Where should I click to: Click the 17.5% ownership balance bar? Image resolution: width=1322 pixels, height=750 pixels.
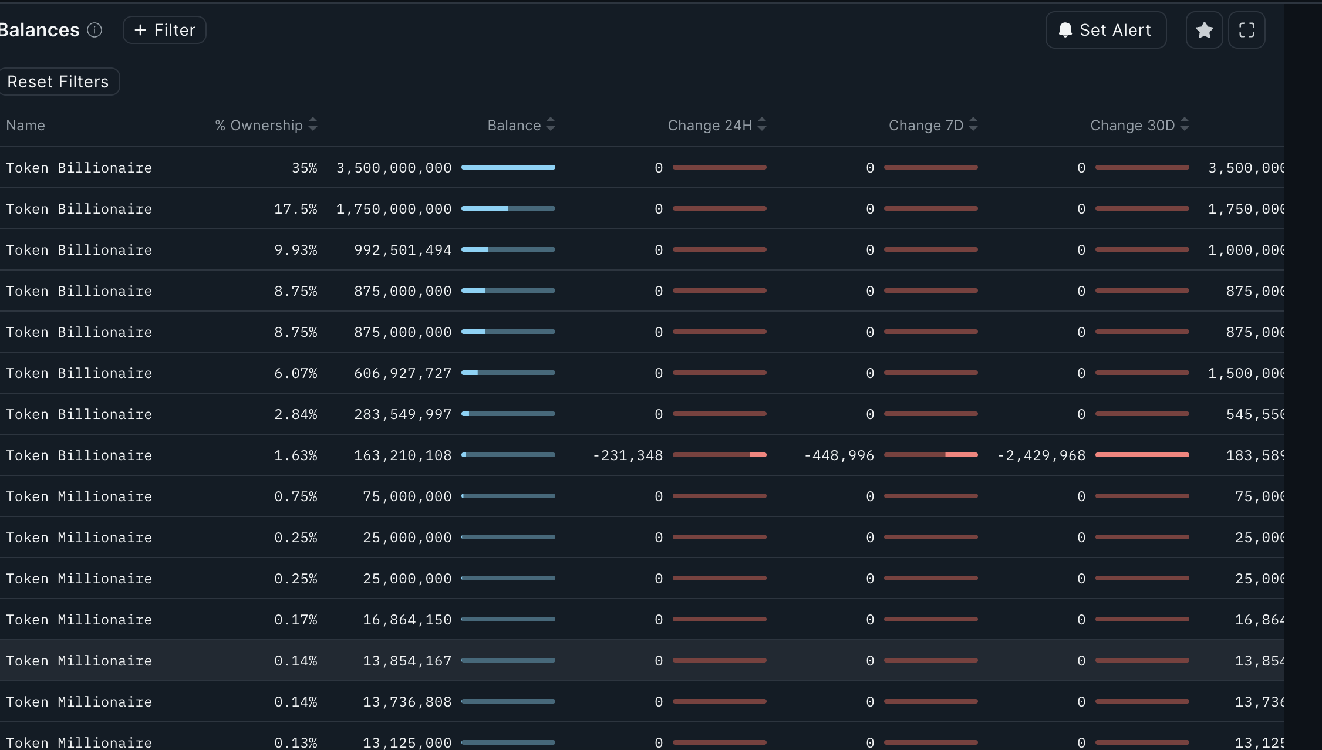508,208
